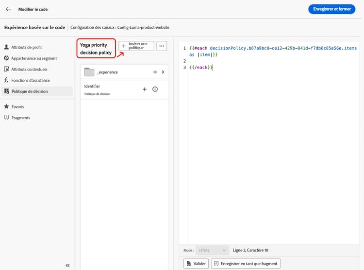Viewport: 364px width, 270px height.
Task: Open Fonctions d'assistance section
Action: pyautogui.click(x=31, y=80)
